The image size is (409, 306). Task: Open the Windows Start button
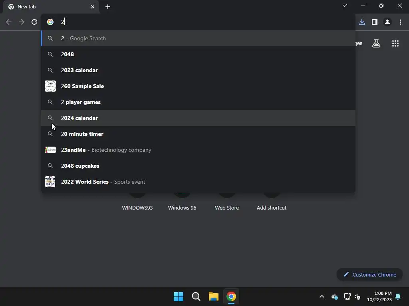(179, 296)
